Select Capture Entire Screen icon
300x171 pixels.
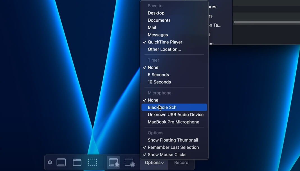click(x=61, y=163)
